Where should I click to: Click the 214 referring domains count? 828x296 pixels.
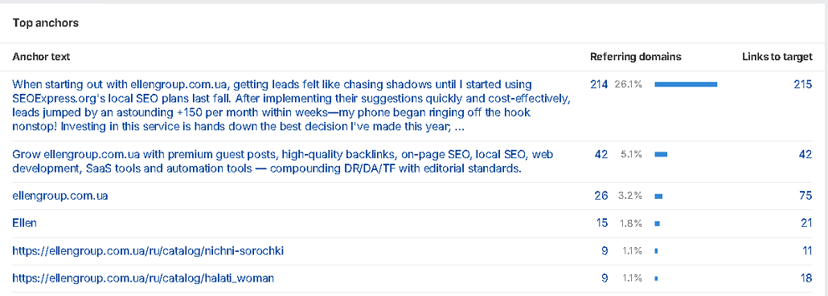coord(599,84)
